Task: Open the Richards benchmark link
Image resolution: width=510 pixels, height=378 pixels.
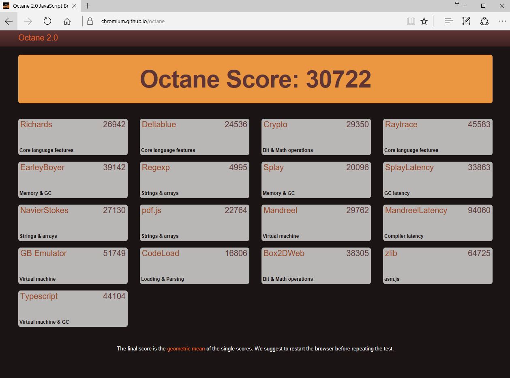Action: pos(36,124)
